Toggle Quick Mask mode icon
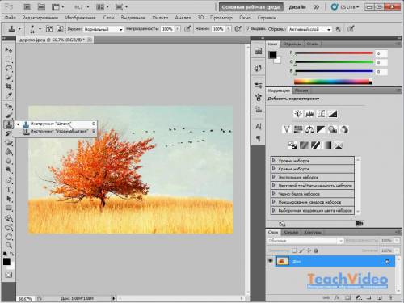The image size is (404, 303). (9, 275)
